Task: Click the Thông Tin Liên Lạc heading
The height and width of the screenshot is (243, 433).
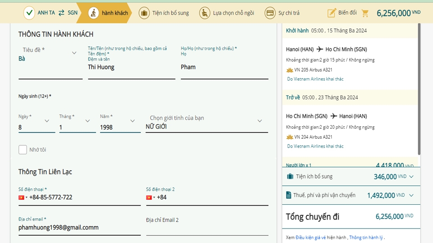Action: tap(45, 172)
